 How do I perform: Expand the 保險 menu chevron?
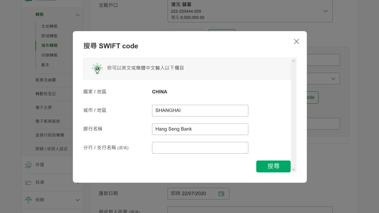point(78,200)
